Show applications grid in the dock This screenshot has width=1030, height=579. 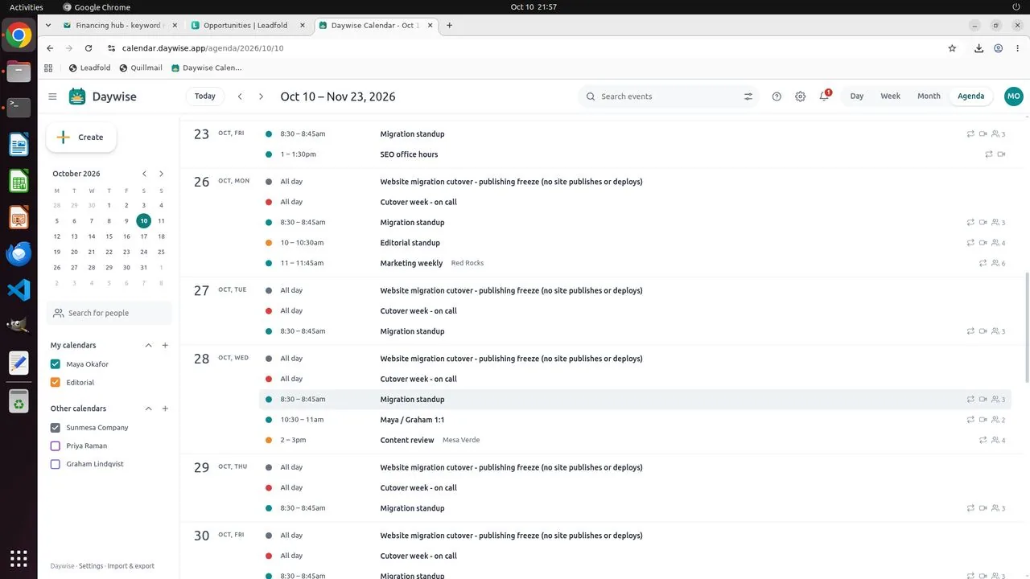click(x=19, y=558)
